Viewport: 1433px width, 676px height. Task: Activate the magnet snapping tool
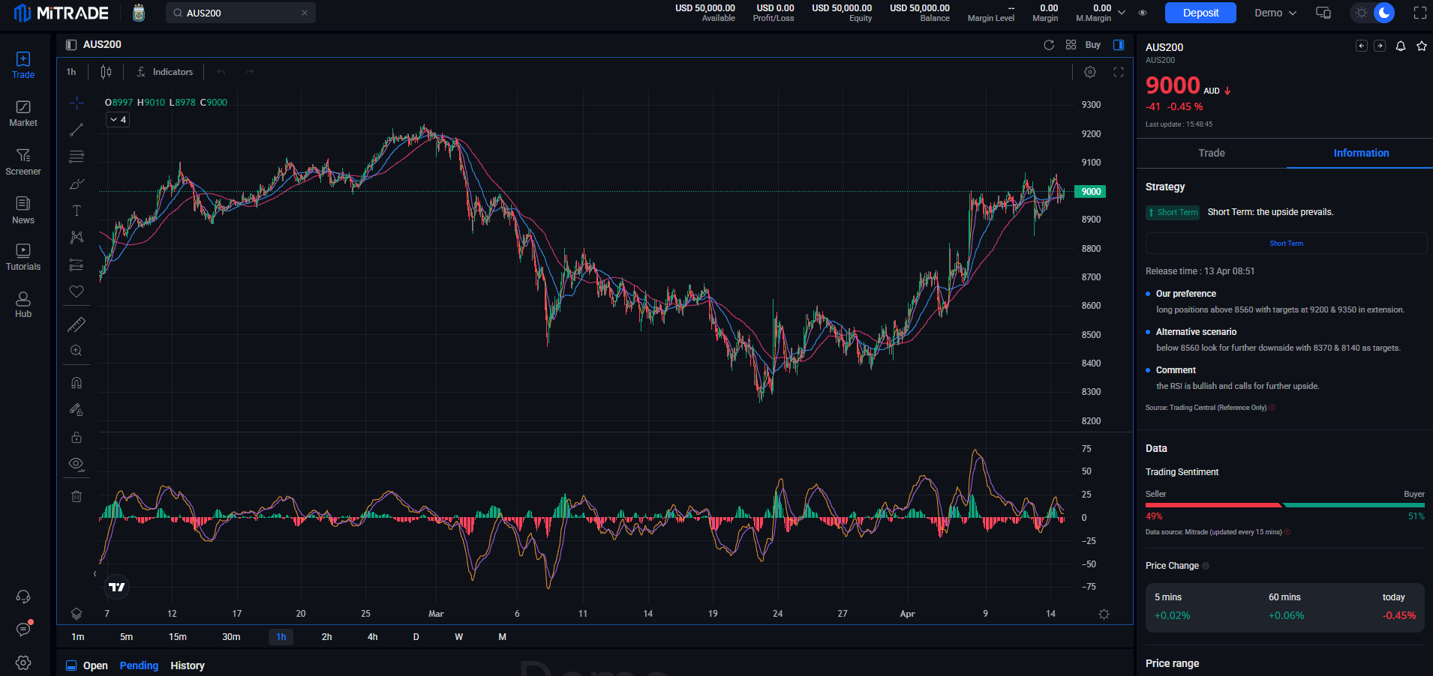pyautogui.click(x=76, y=382)
